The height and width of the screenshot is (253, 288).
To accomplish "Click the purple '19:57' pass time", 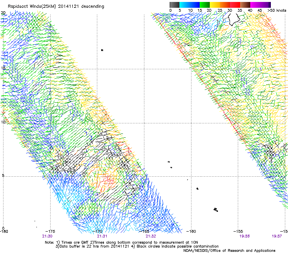I will pos(277,236).
